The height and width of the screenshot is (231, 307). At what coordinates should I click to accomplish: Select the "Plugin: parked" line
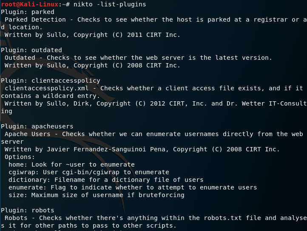click(x=28, y=12)
